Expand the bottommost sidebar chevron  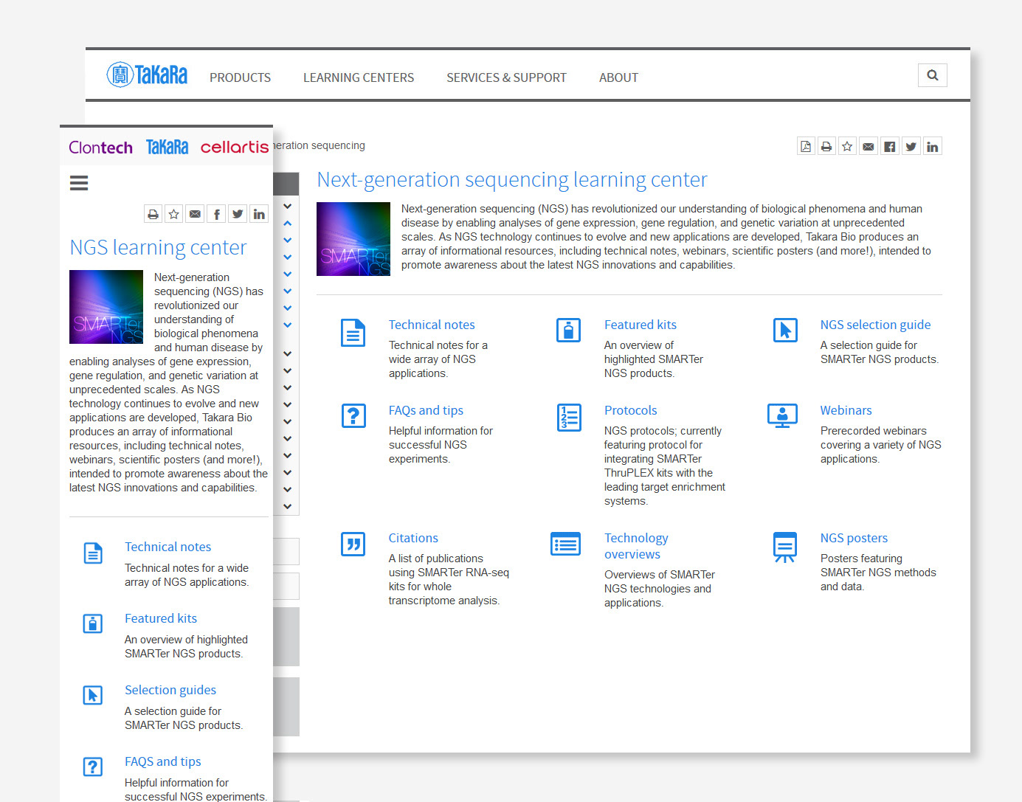[288, 506]
